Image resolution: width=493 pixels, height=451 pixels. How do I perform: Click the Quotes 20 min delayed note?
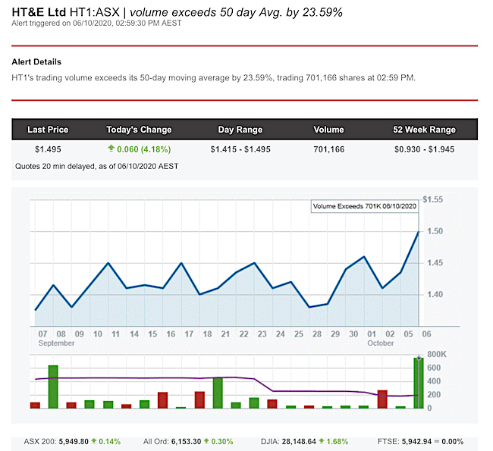point(97,166)
